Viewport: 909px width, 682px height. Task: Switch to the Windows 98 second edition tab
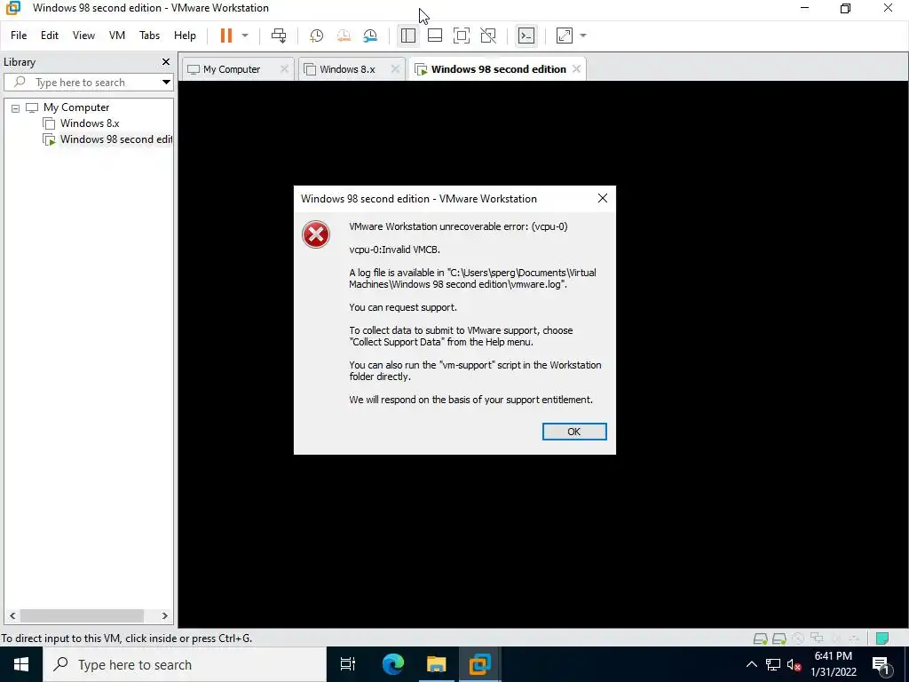coord(499,69)
